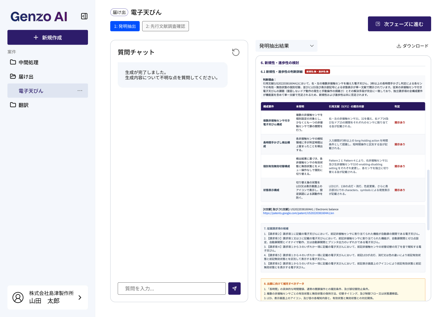Collapse the sidebar with the arrow icon
The image size is (446, 317).
(84, 16)
